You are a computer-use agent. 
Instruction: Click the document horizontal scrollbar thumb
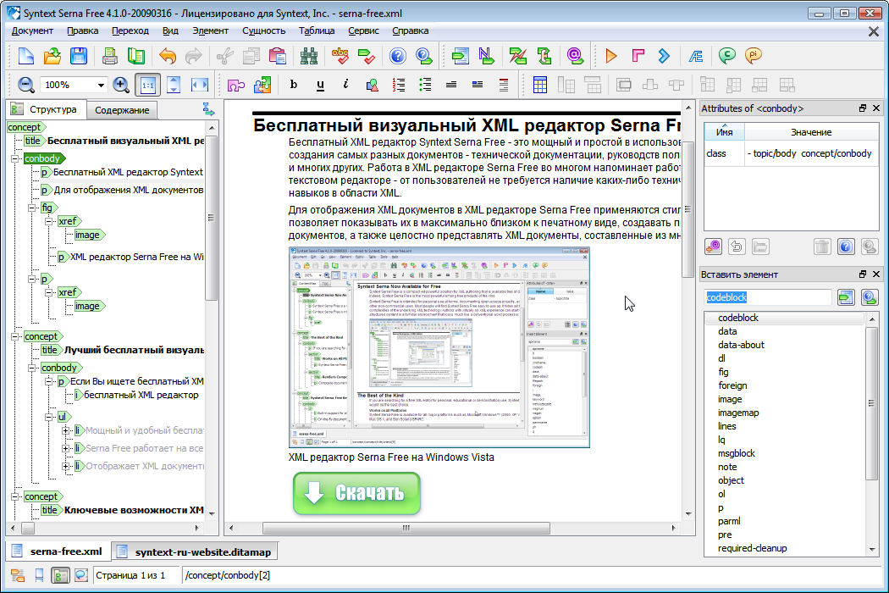point(406,528)
